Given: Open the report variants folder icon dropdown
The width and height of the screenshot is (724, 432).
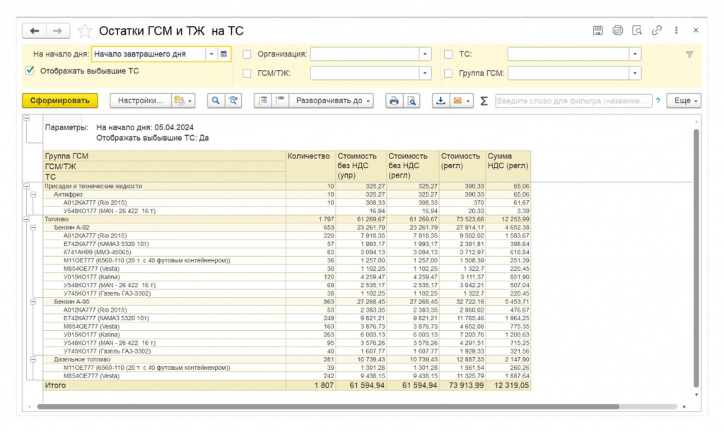Looking at the screenshot, I should 183,100.
